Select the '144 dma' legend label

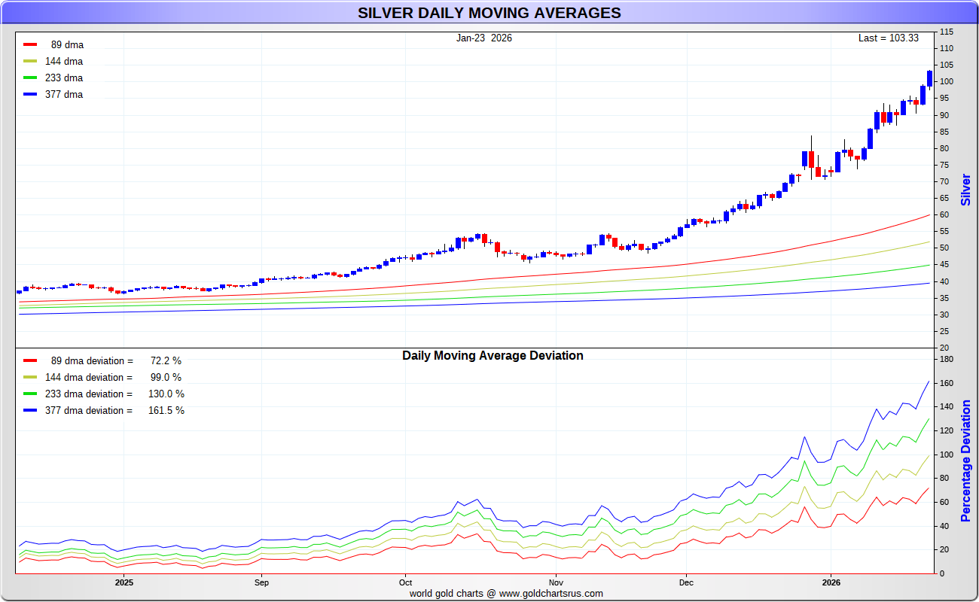pos(64,62)
